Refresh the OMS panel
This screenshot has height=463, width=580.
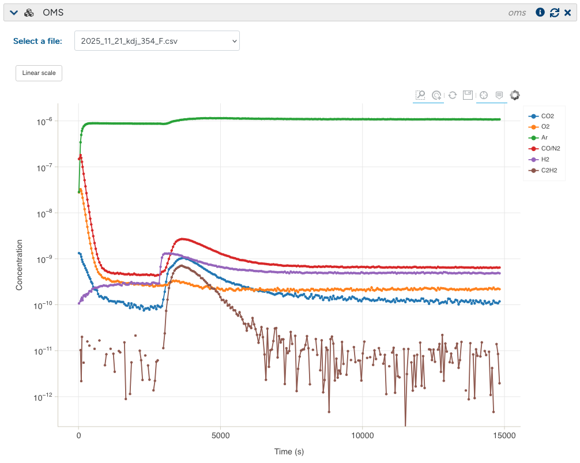pyautogui.click(x=554, y=13)
